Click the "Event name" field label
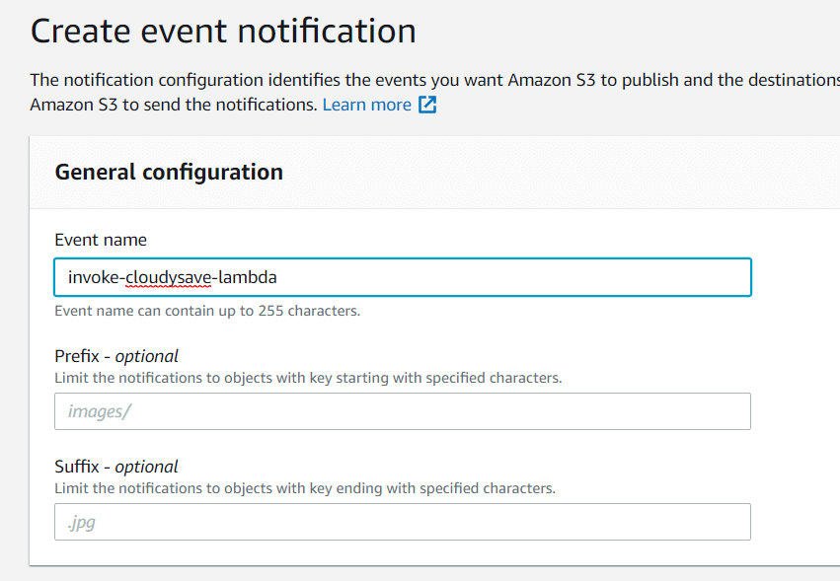This screenshot has height=581, width=840. click(101, 240)
